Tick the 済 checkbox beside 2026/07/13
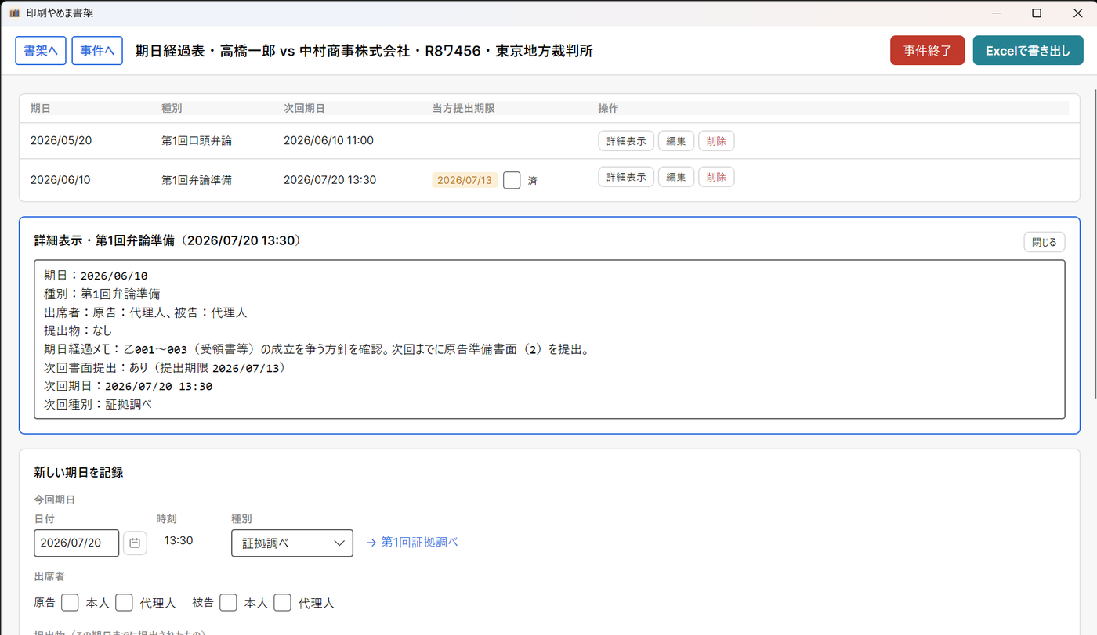Screen dimensions: 1097x635 512,180
